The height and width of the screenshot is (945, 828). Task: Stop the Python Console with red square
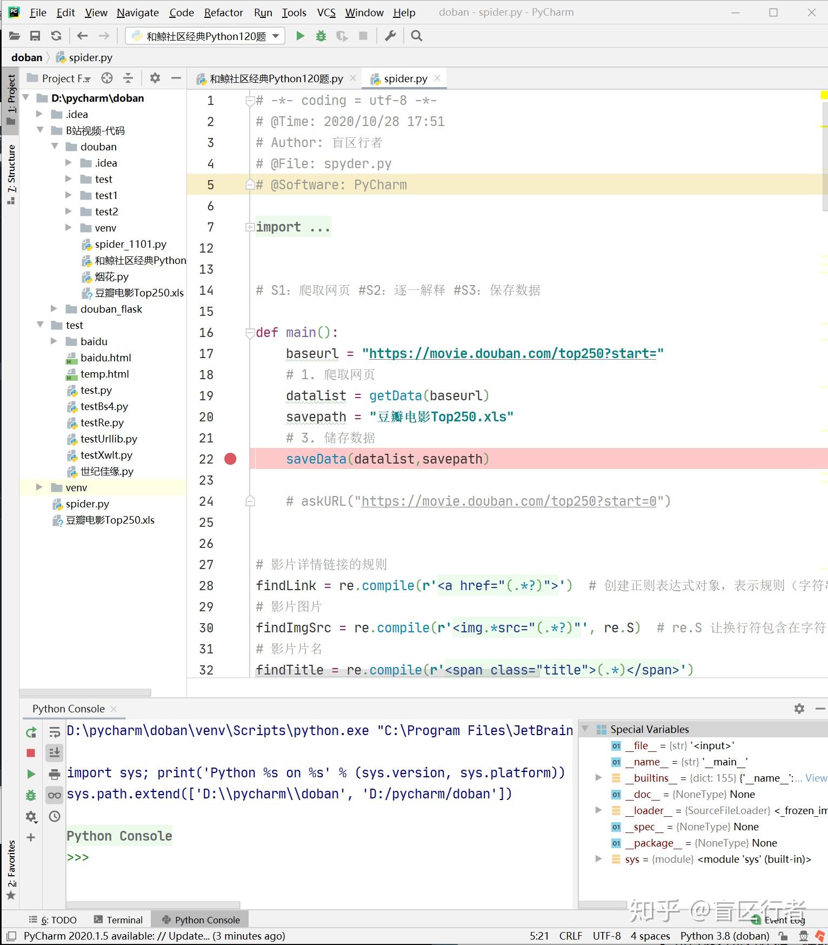click(x=31, y=753)
